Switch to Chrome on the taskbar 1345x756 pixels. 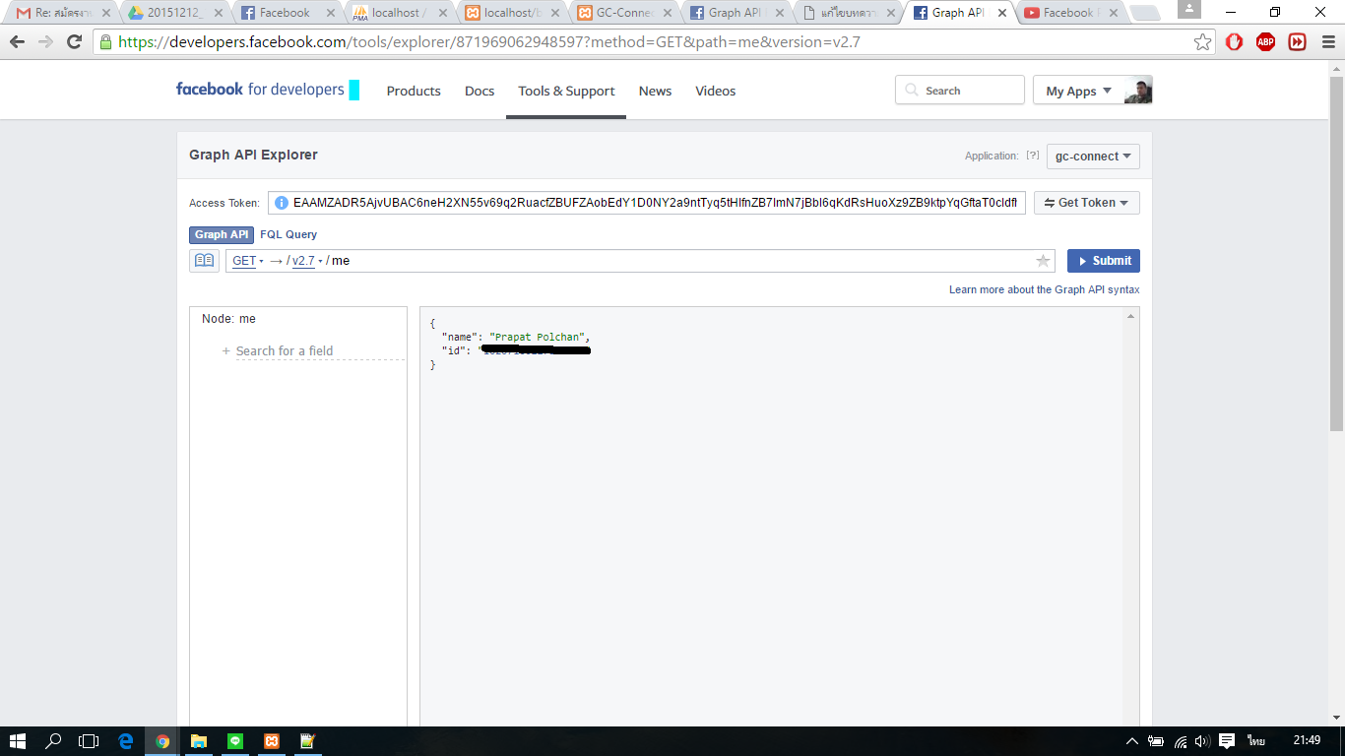pos(162,741)
